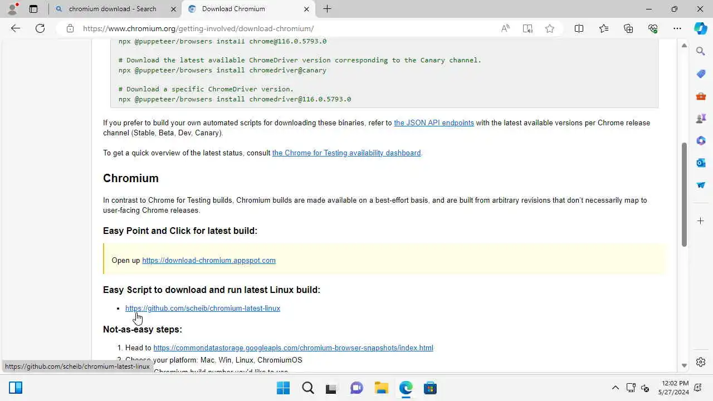This screenshot has height=401, width=713.
Task: View site information lock icon
Action: pos(70,28)
